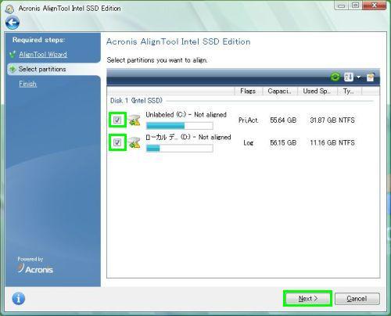This screenshot has height=316, width=391.
Task: Select 'Unlabeled (C:) - Not aligned' text
Action: coord(186,115)
